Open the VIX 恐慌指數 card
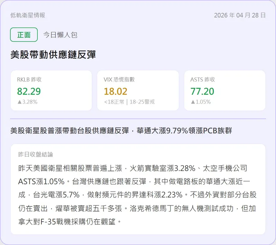 [138, 90]
